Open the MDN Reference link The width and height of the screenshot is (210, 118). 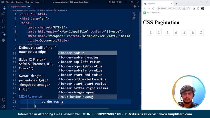tap(31, 97)
